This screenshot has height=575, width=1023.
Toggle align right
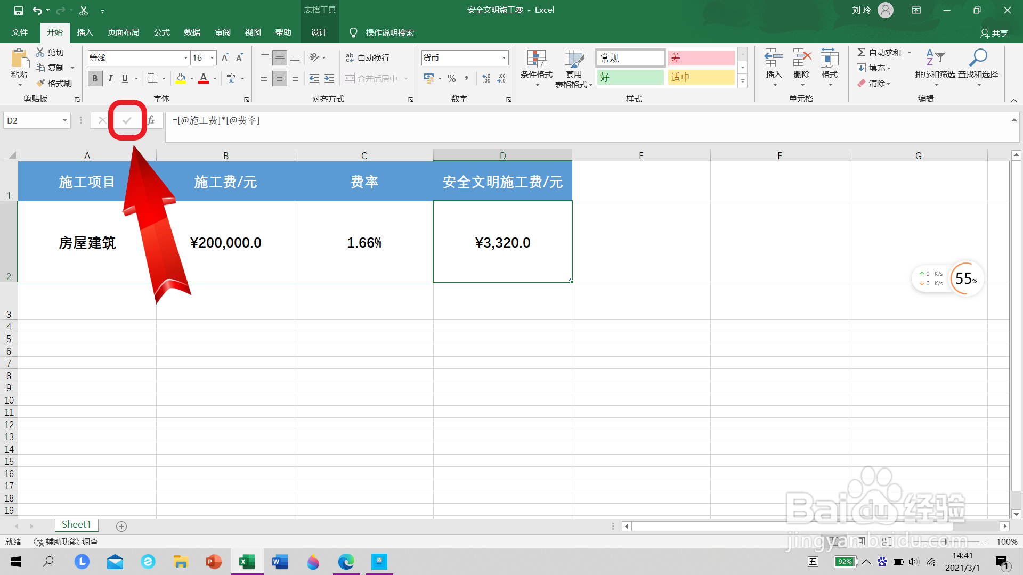click(x=295, y=78)
